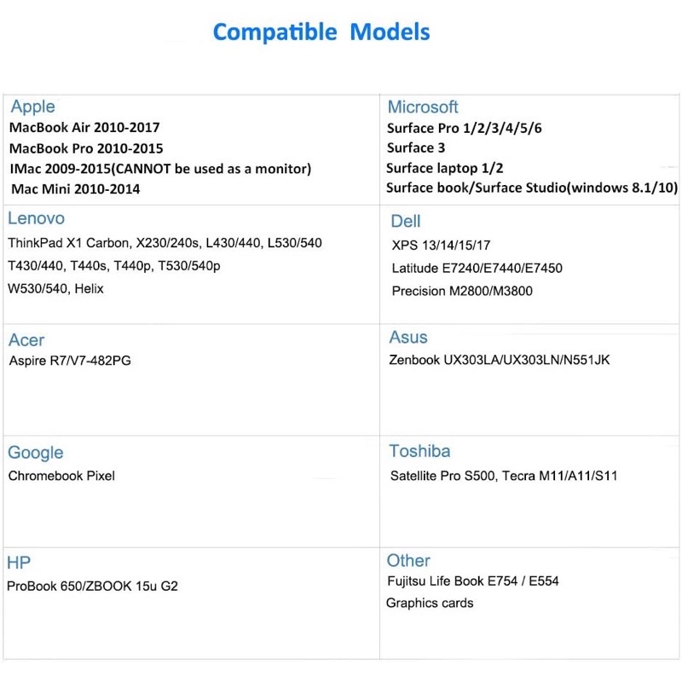Select the MacBook Pro 2010-2015 text
Image resolution: width=682 pixels, height=682 pixels.
tap(86, 147)
